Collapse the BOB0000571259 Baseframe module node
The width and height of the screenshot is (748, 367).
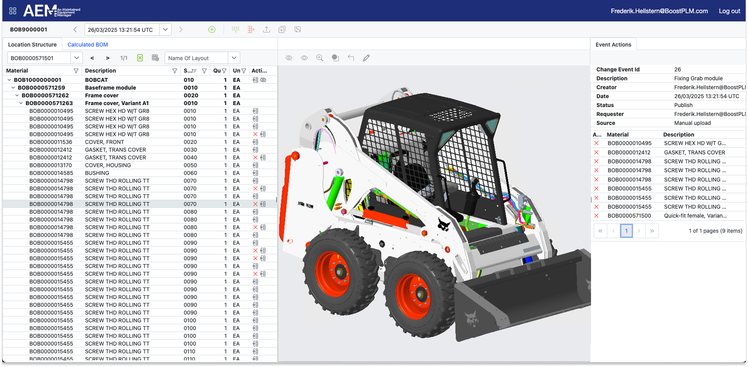coord(13,88)
